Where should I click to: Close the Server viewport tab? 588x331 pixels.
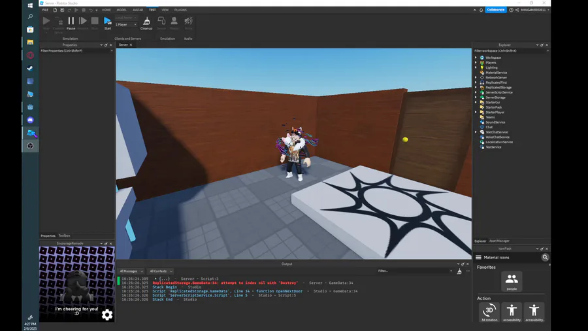131,44
